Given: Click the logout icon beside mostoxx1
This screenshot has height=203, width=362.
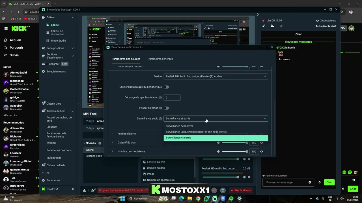Looking at the screenshot, I should pos(73,189).
